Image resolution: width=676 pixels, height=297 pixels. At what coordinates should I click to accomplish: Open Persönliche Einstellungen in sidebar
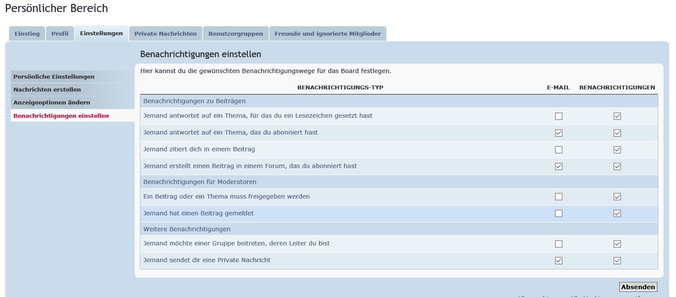pos(54,77)
